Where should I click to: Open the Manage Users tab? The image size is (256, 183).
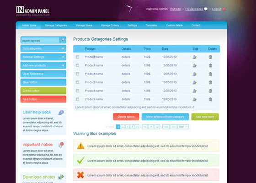(x=84, y=26)
